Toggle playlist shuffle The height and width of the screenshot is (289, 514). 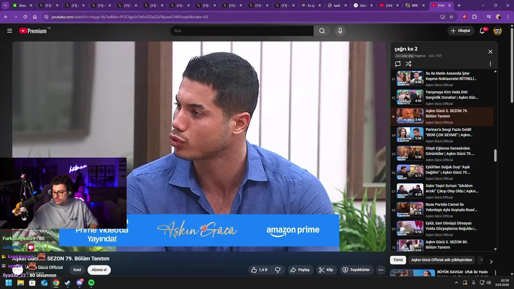(408, 64)
